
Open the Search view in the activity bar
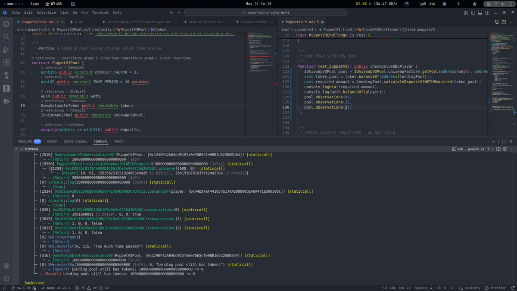[x=6, y=37]
